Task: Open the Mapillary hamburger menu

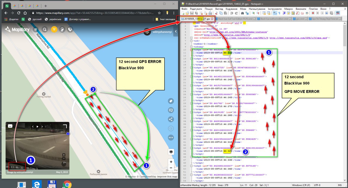Action: point(36,29)
